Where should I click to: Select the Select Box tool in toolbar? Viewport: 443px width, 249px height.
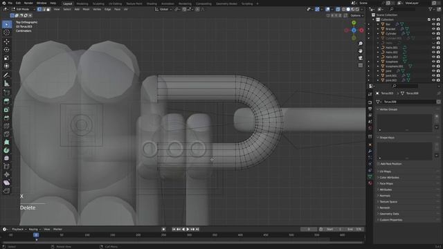(x=6, y=25)
